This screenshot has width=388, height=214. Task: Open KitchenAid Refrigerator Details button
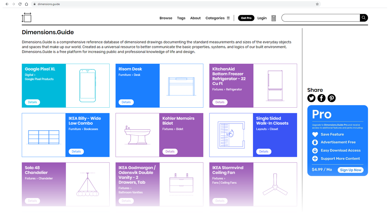click(x=220, y=102)
